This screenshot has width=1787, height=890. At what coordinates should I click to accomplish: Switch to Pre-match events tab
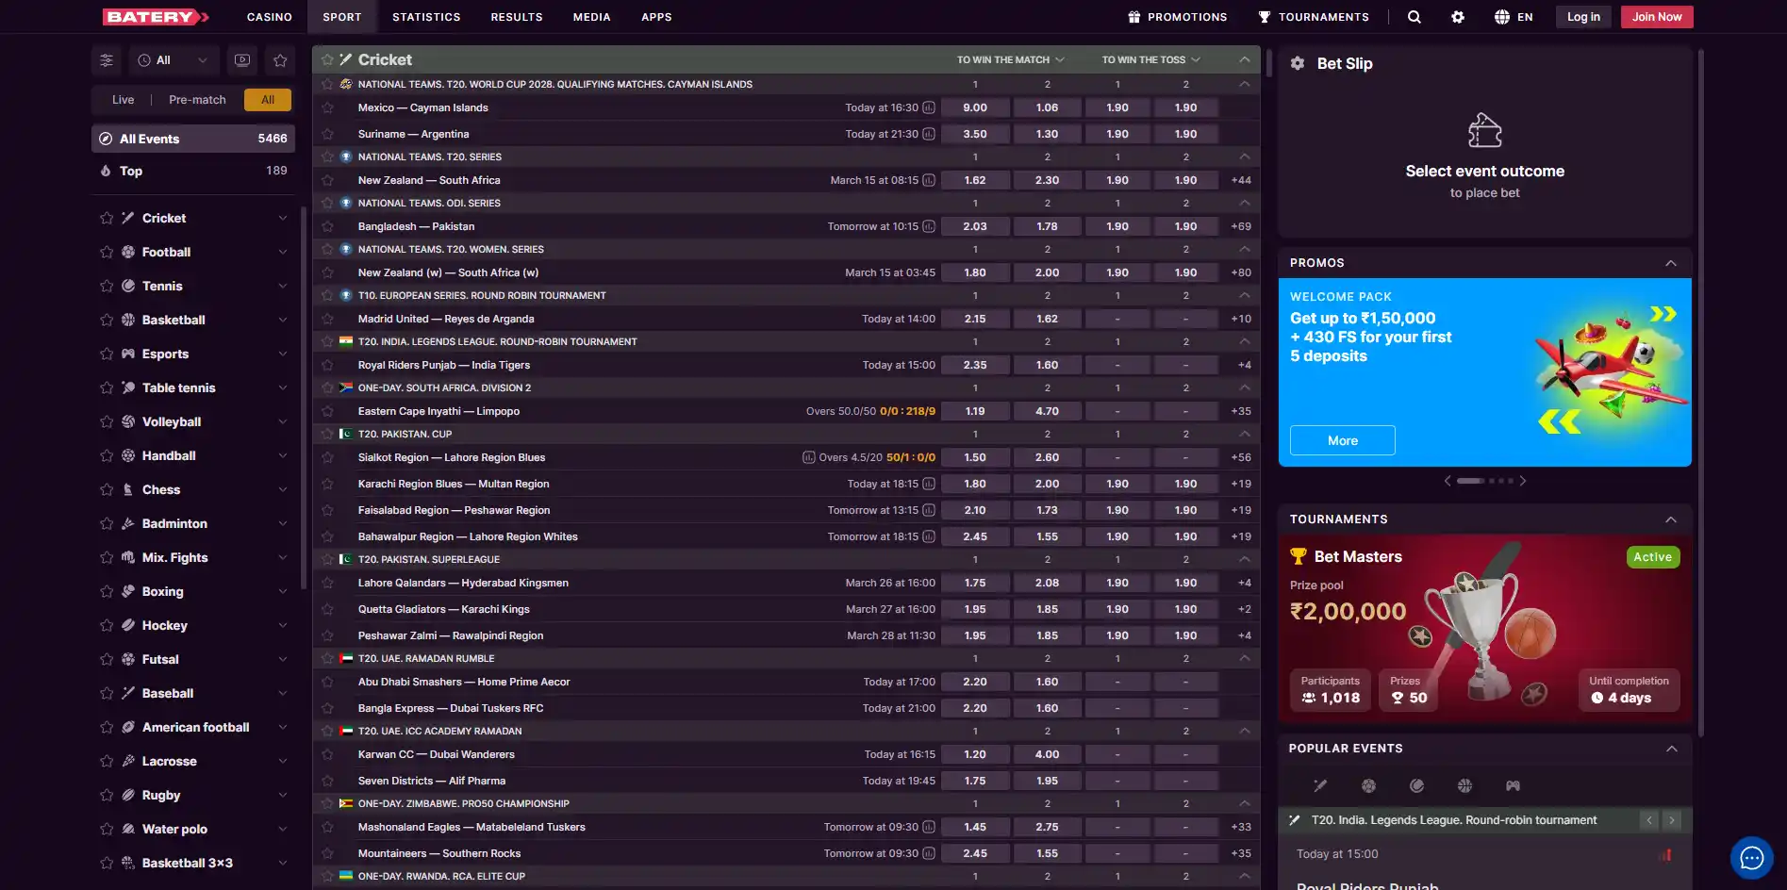197,100
